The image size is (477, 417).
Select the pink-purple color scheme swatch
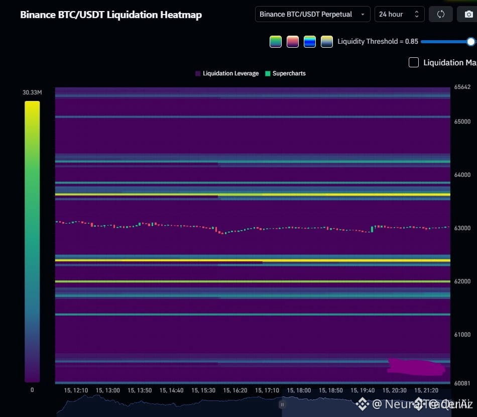point(293,42)
